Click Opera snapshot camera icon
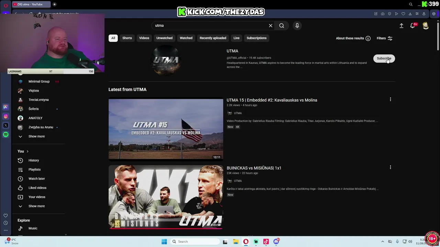This screenshot has height=247, width=440. tap(383, 14)
